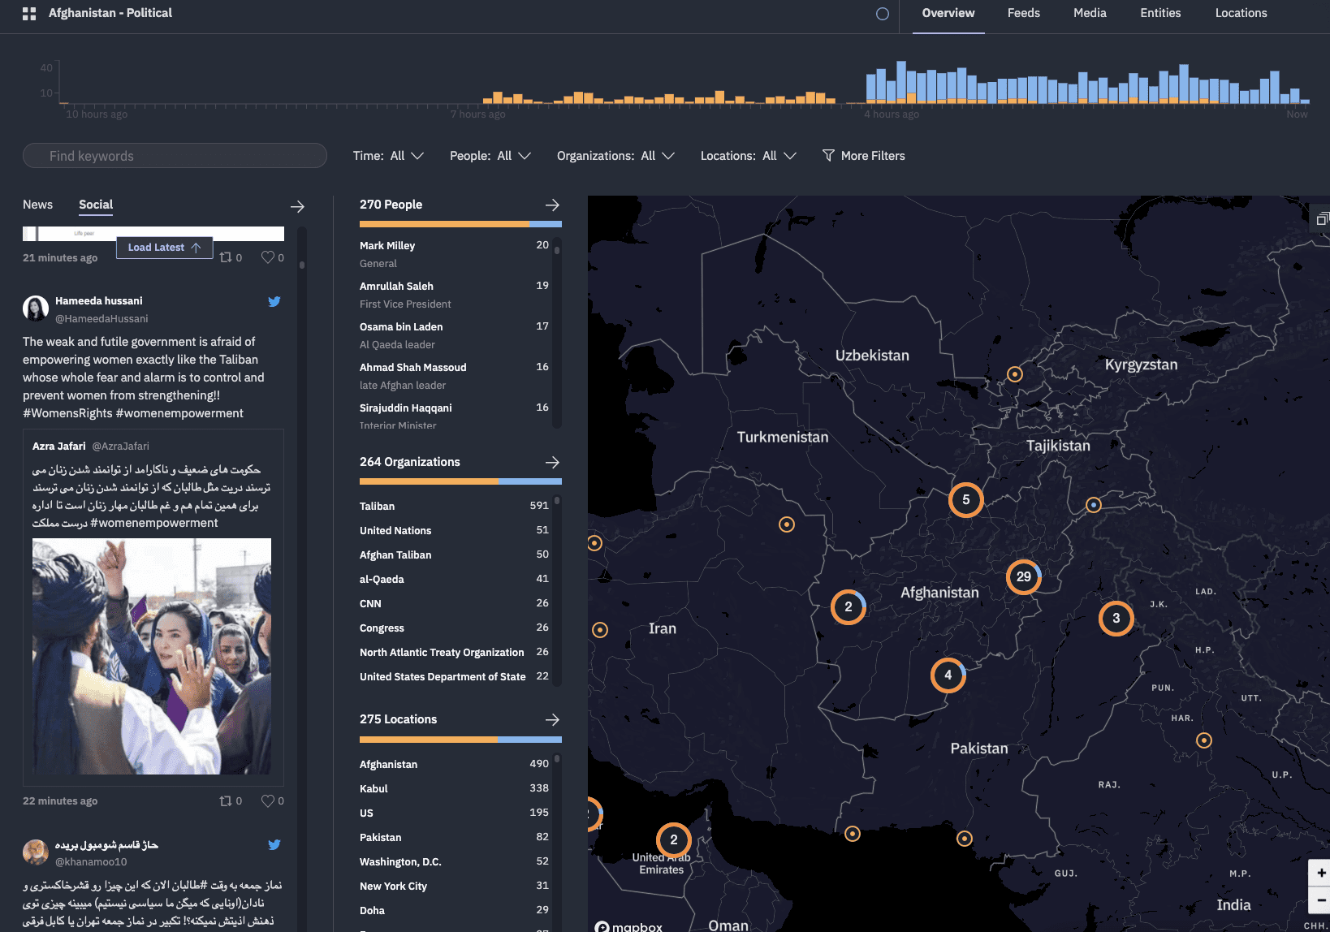The image size is (1330, 932).
Task: Open the Entities tab
Action: coord(1160,14)
